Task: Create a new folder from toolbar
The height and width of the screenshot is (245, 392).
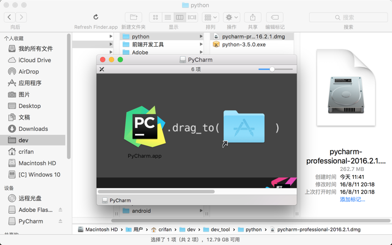Action: coord(133,17)
